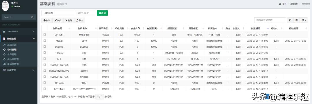Sort by 有效期(天) column arrows
The height and width of the screenshot is (104, 312).
pyautogui.click(x=161, y=29)
